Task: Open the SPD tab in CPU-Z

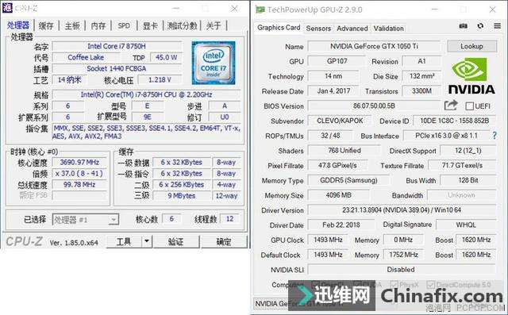Action: 124,25
